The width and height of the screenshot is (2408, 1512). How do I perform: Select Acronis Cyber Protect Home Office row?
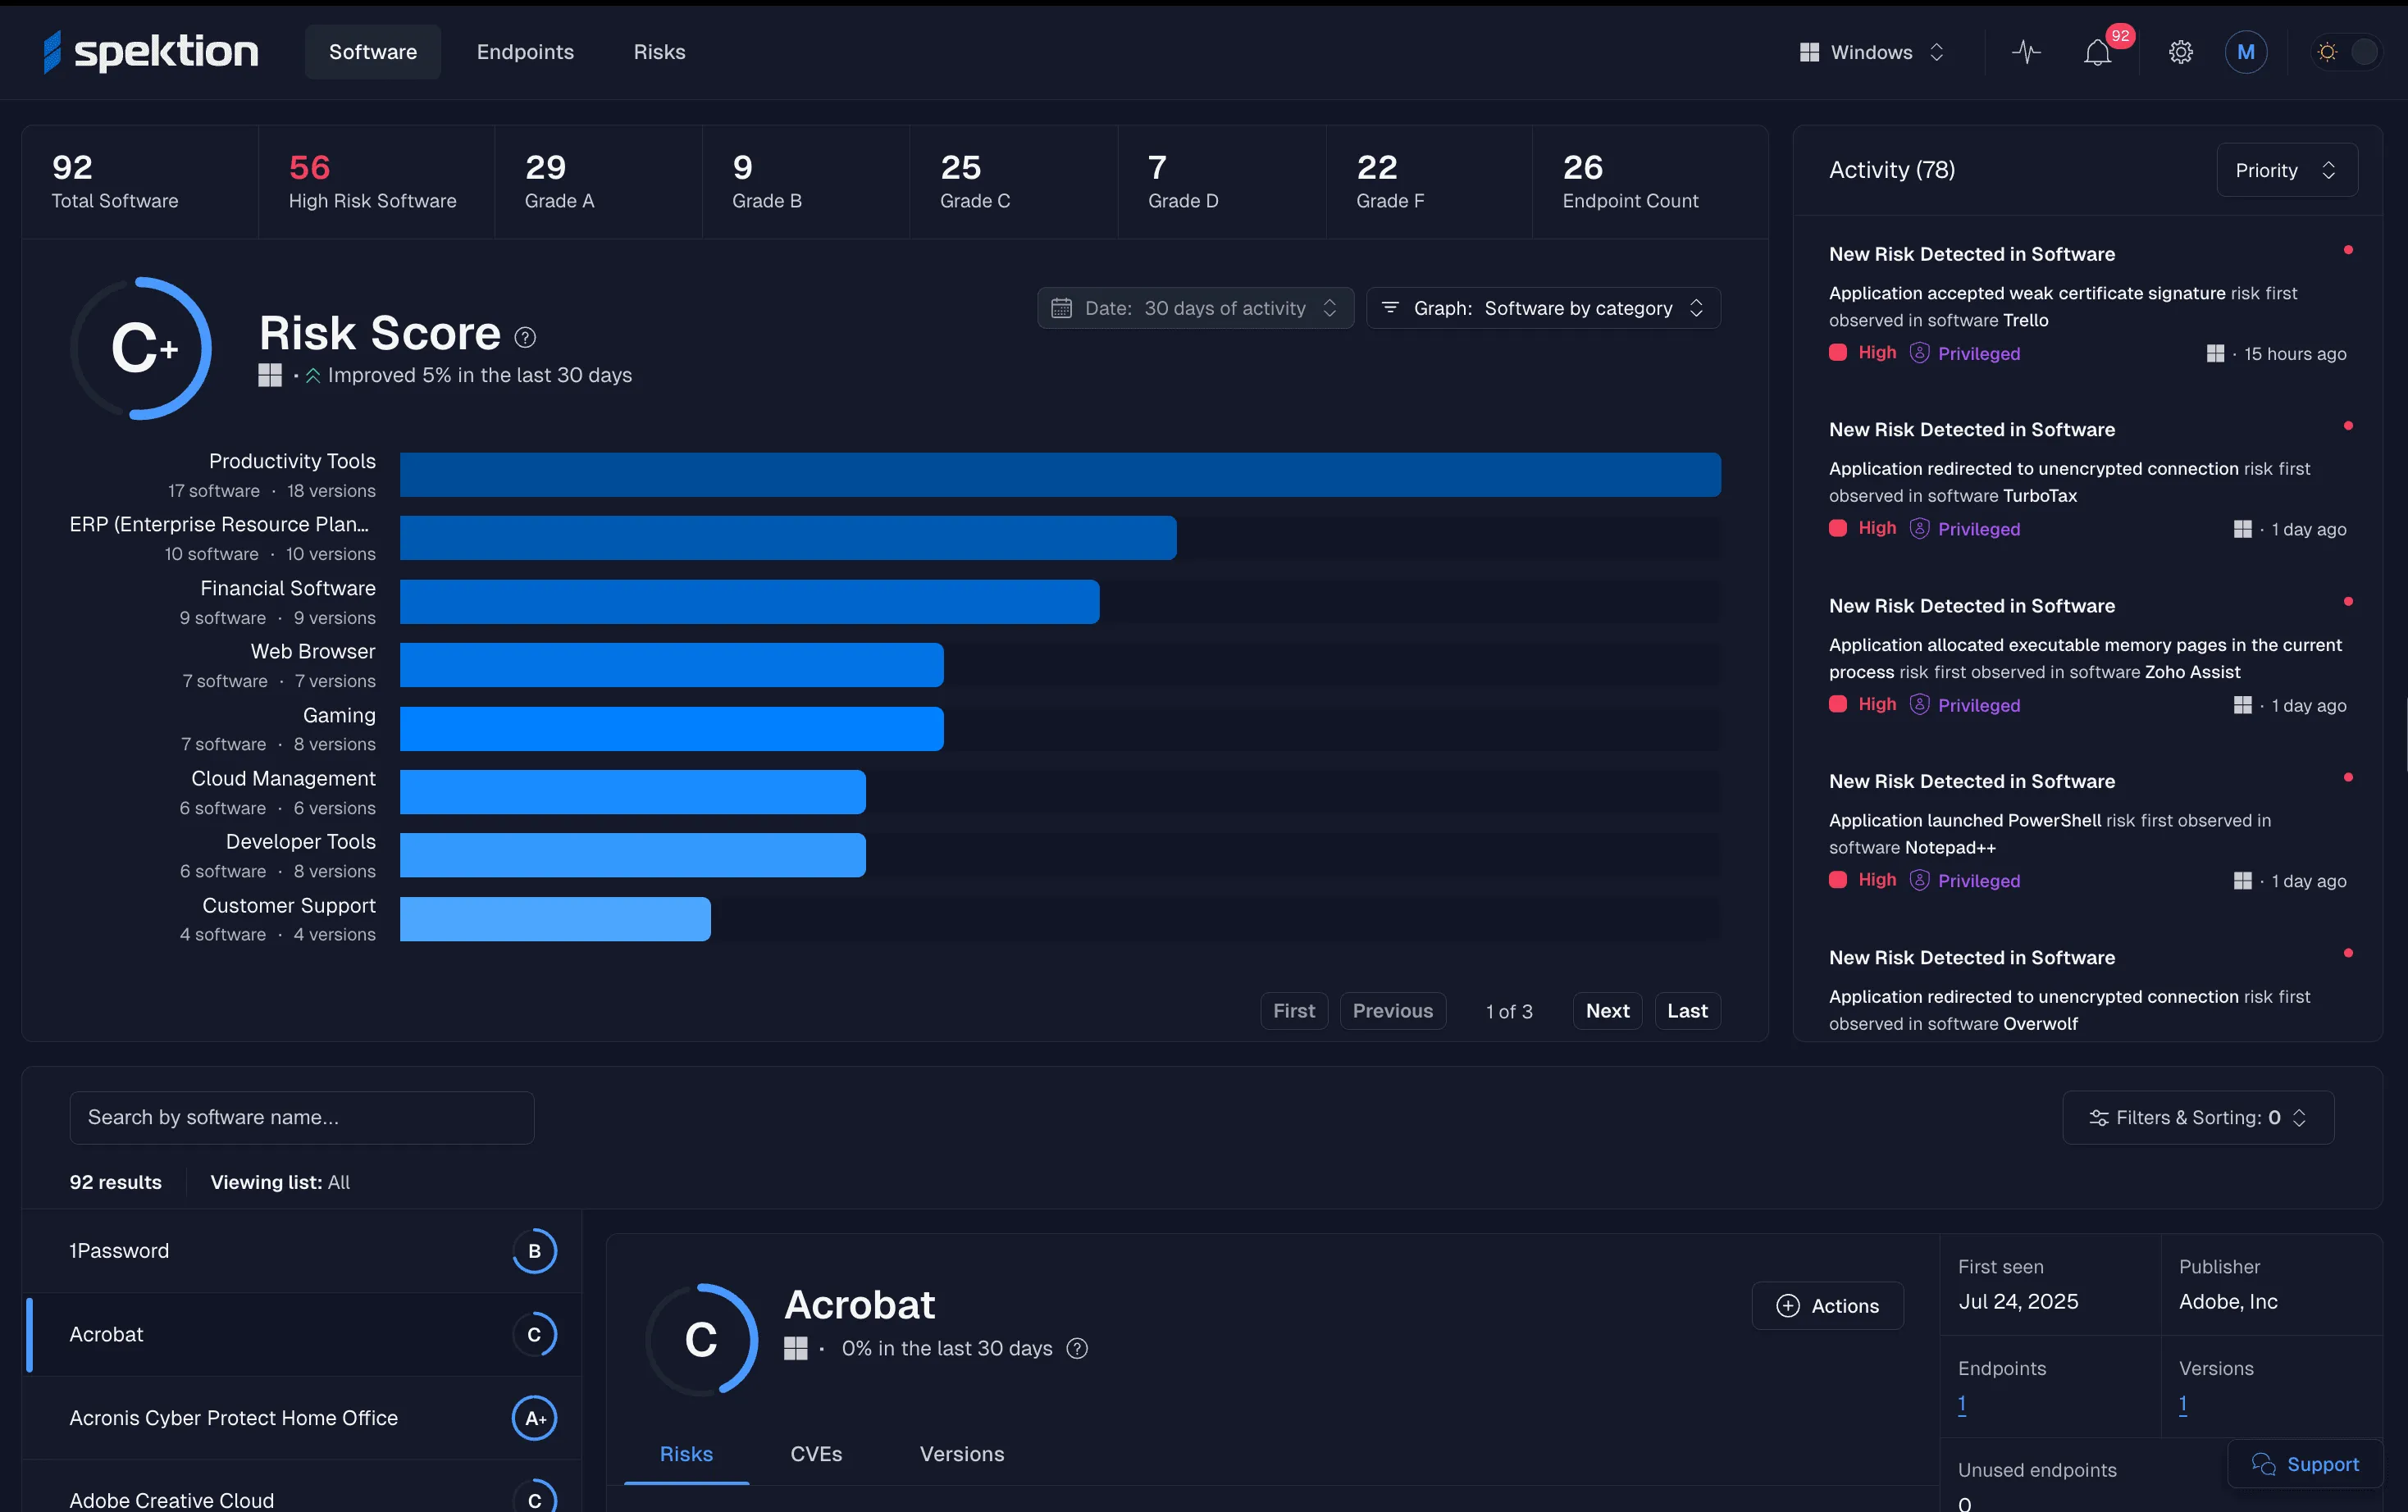pyautogui.click(x=301, y=1418)
